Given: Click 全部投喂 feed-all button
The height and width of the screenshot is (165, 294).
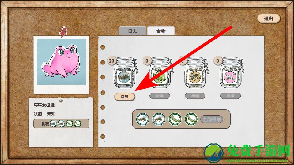Looking at the screenshot, I should click(212, 119).
